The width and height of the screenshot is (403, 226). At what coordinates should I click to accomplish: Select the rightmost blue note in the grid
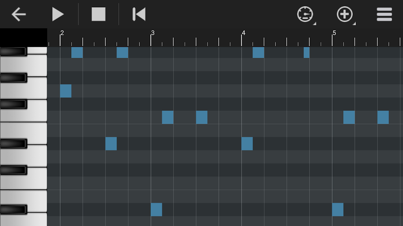tap(383, 117)
